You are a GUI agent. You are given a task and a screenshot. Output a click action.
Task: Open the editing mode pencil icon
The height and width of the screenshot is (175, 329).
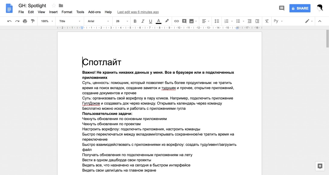(307, 21)
